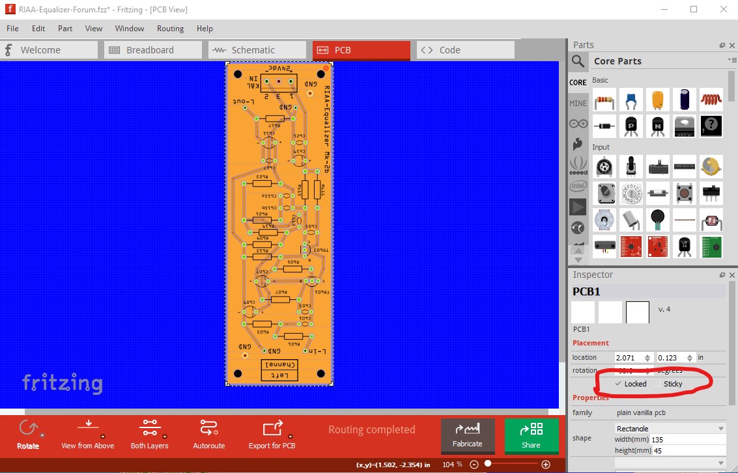Screen dimensions: 738x473
Task: Select the PNP transistor part
Action: click(631, 126)
